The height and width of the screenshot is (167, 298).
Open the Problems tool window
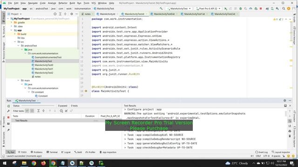tap(36, 152)
